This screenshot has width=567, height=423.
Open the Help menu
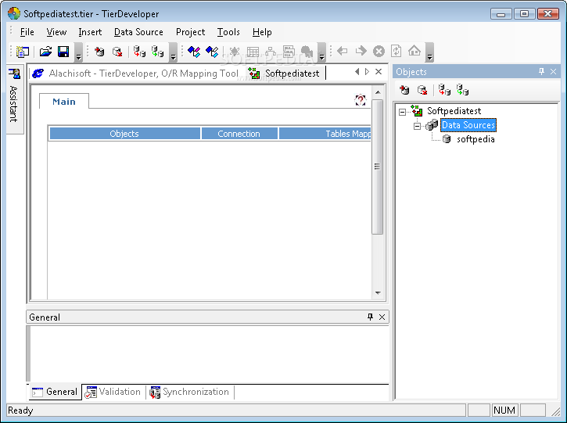click(262, 32)
